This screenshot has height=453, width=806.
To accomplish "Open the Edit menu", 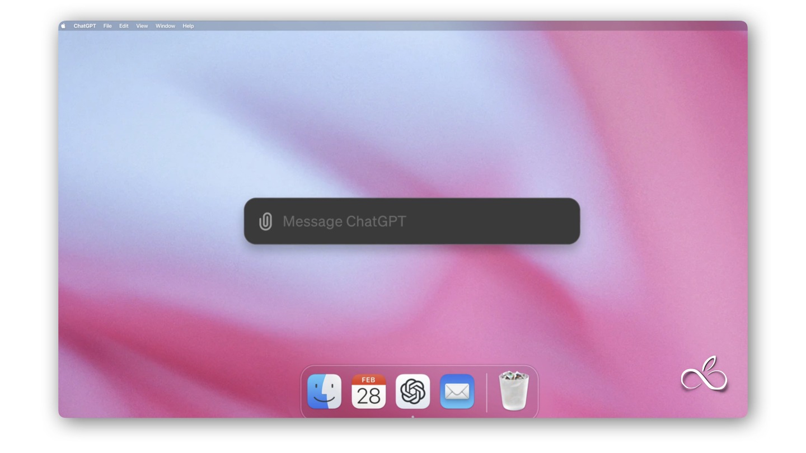I will [x=124, y=26].
